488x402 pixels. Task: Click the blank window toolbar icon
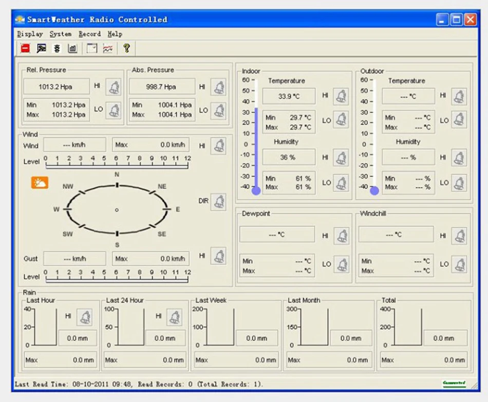click(92, 49)
